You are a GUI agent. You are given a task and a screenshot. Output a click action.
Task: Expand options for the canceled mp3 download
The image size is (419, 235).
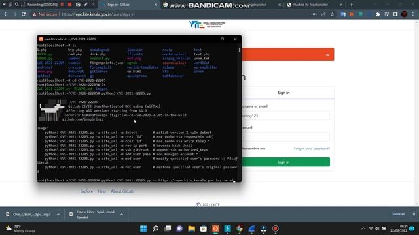coord(122,214)
